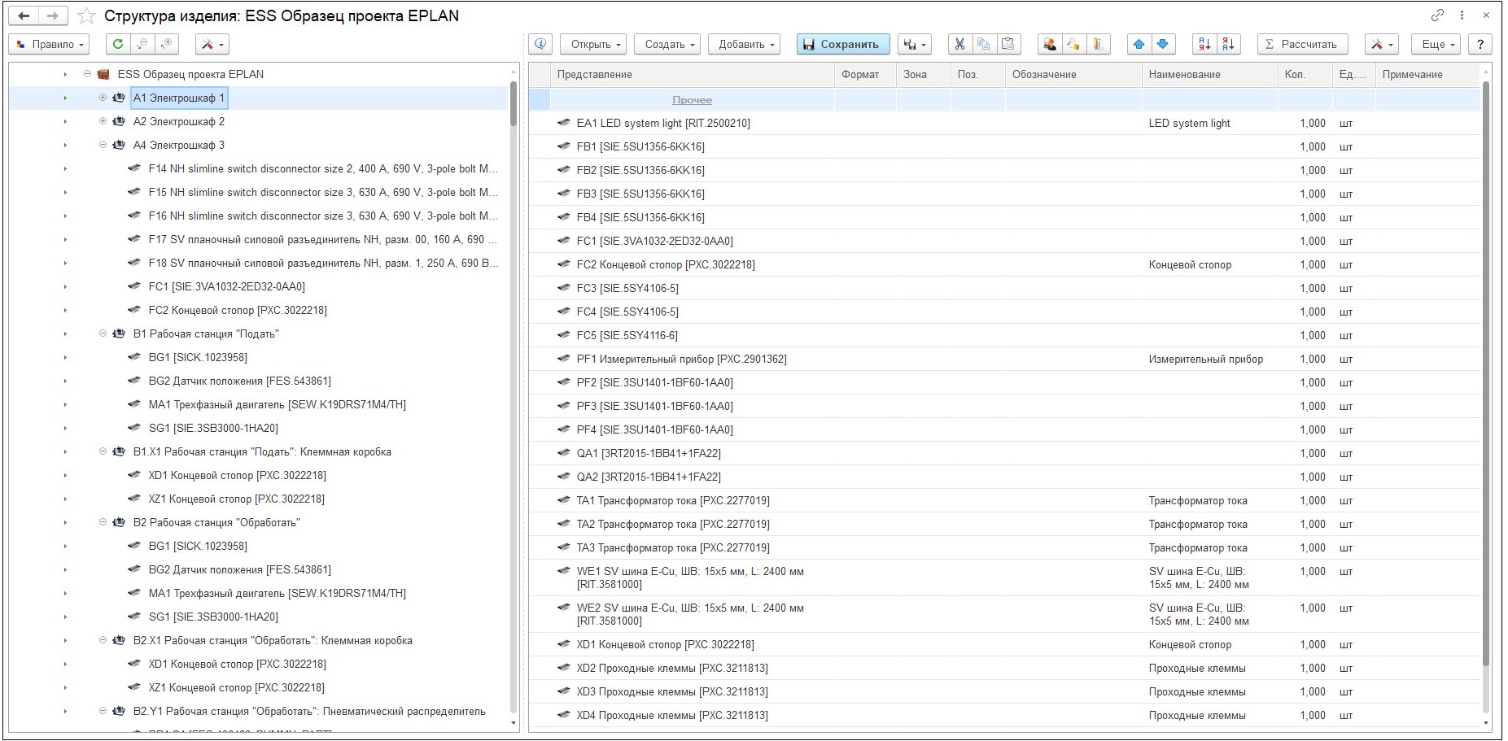Click the cabinet icon beside A4 Электрошкаф 3

point(119,145)
